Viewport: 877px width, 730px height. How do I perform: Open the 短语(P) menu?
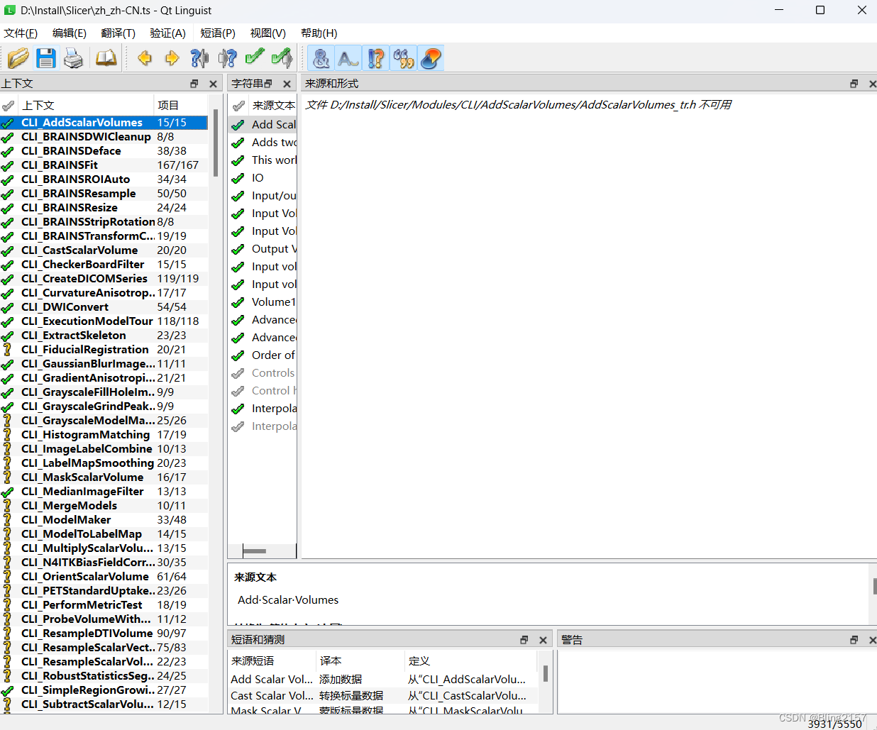pyautogui.click(x=218, y=33)
